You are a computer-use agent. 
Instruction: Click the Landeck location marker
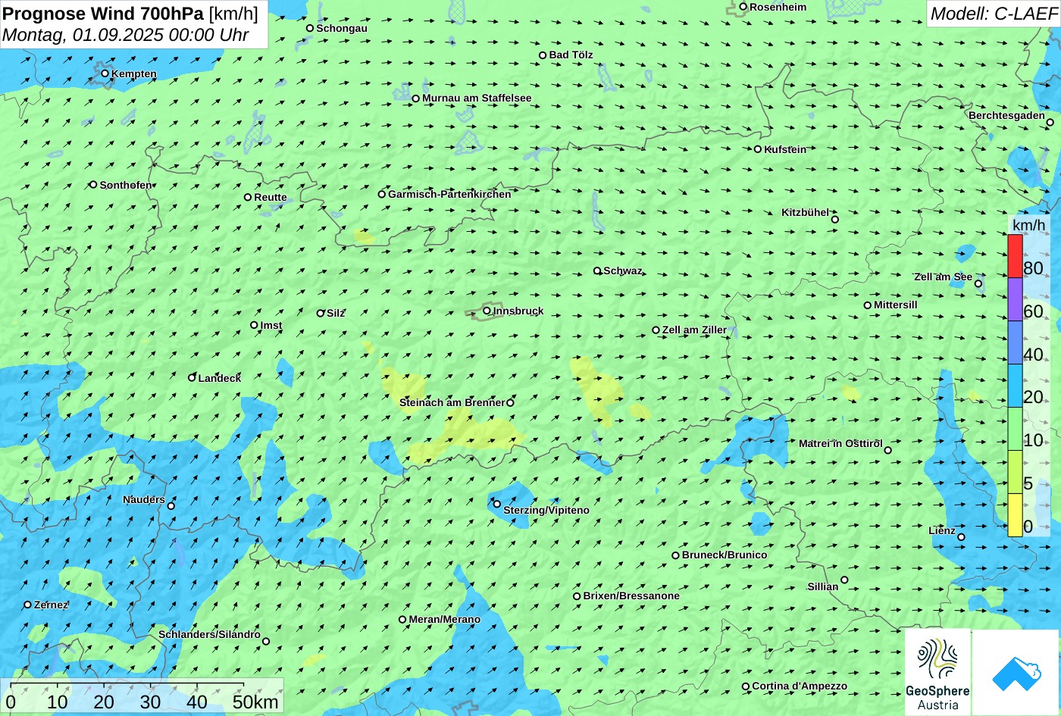pyautogui.click(x=192, y=377)
